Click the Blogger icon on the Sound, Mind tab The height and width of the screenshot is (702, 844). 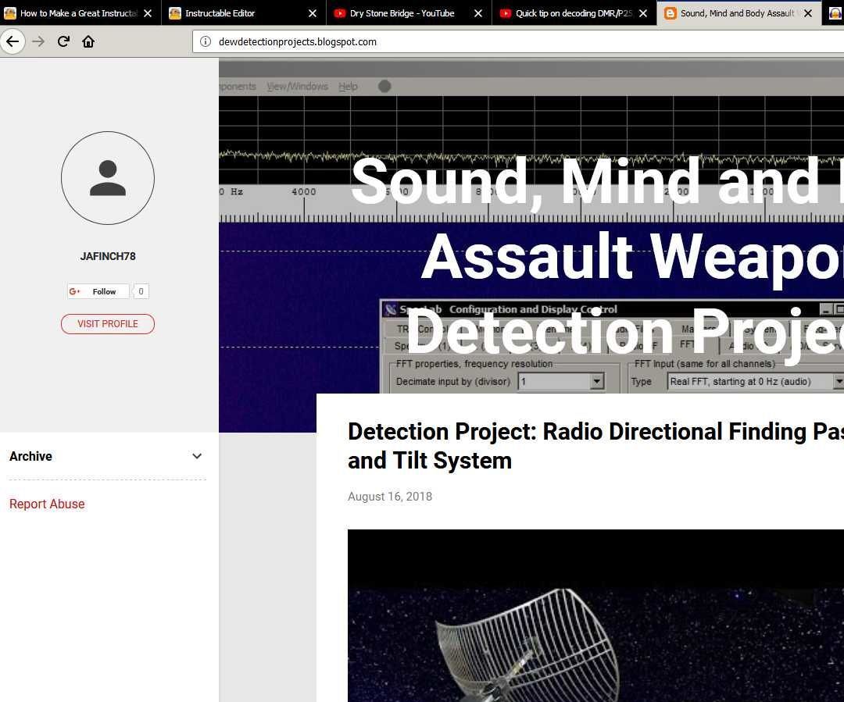point(670,13)
